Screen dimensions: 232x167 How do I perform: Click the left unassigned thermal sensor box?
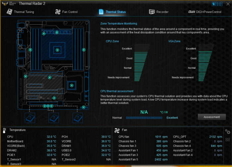coord(30,118)
